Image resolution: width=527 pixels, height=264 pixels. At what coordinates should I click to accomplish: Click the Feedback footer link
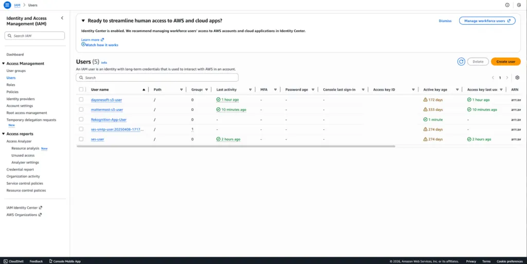[36, 261]
